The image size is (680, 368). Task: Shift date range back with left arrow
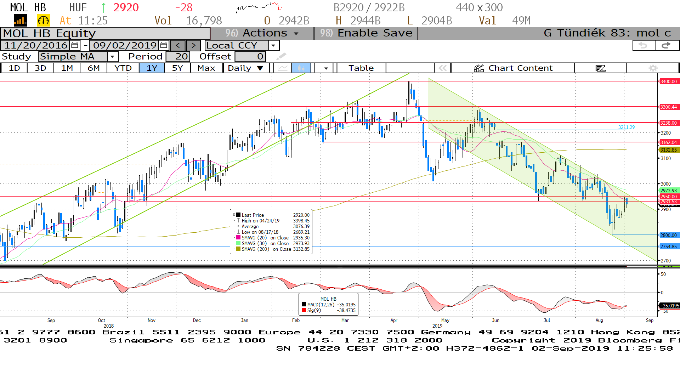178,45
